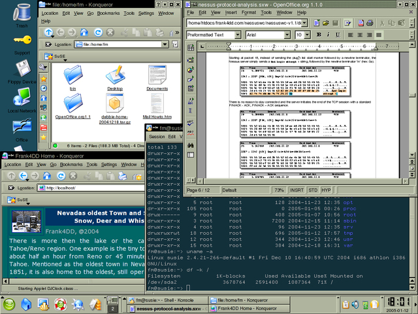Toggle STD selection mode in status bar

point(313,190)
